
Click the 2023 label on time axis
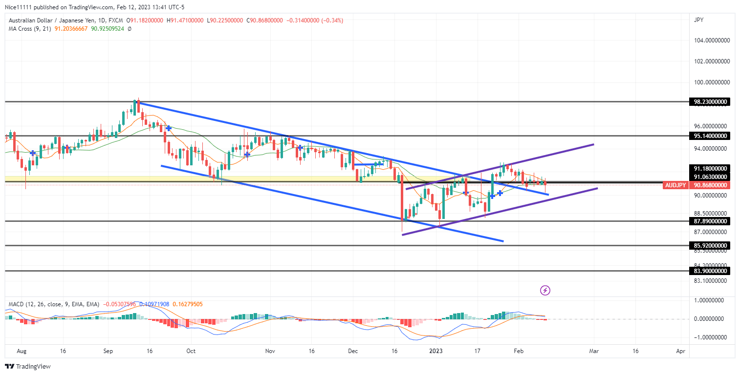[x=435, y=351]
